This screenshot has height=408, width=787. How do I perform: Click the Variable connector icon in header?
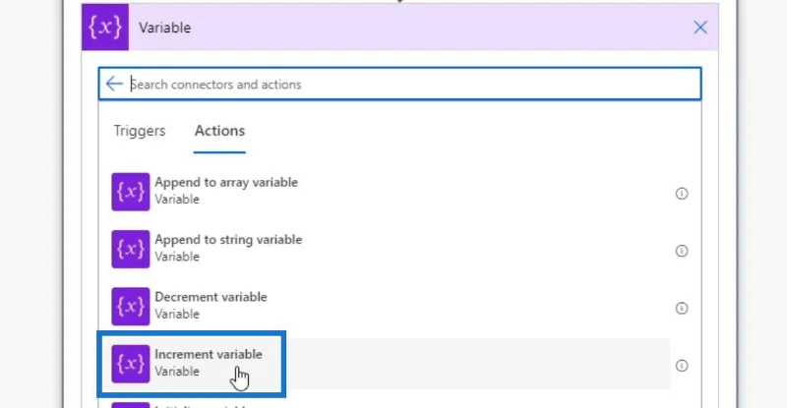click(x=105, y=28)
